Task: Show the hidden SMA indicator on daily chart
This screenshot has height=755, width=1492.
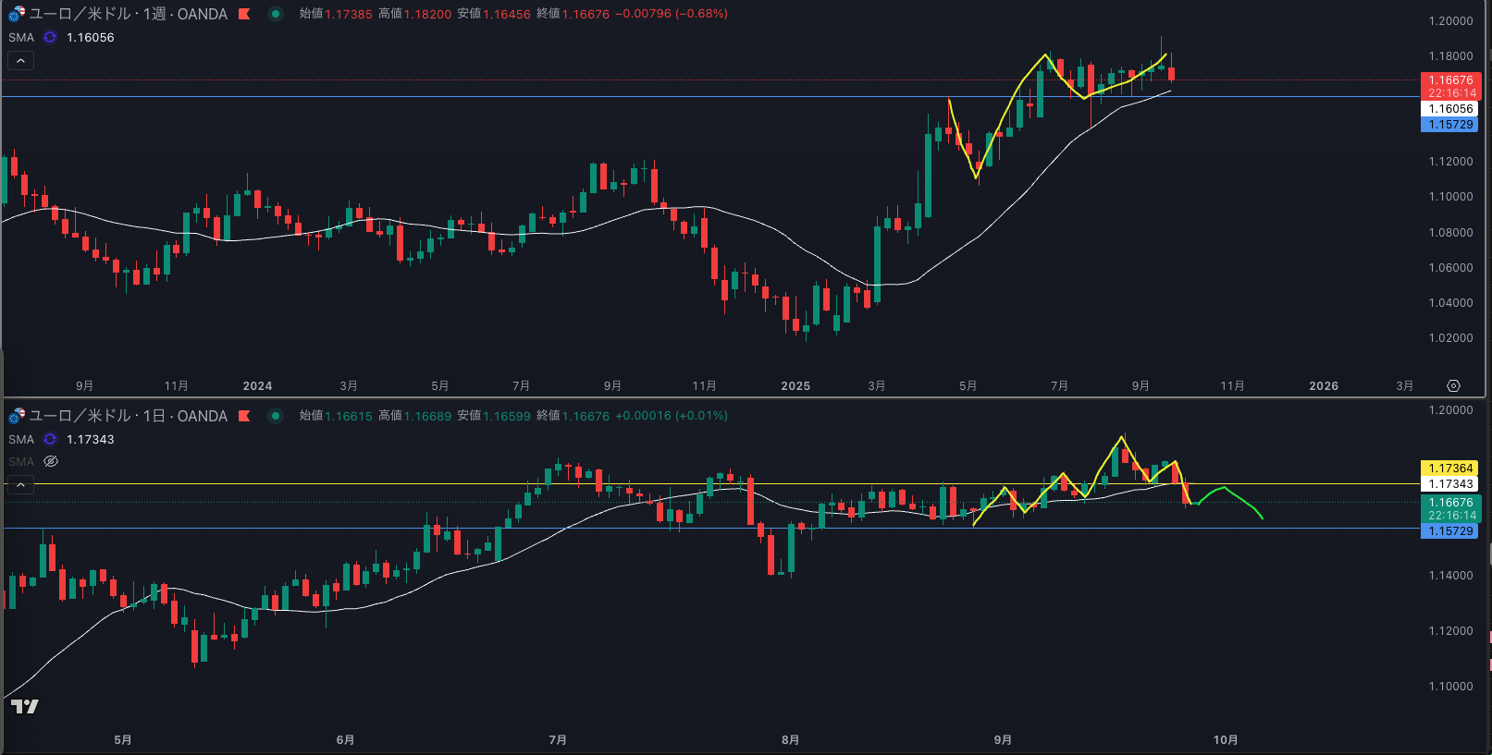Action: (x=51, y=462)
